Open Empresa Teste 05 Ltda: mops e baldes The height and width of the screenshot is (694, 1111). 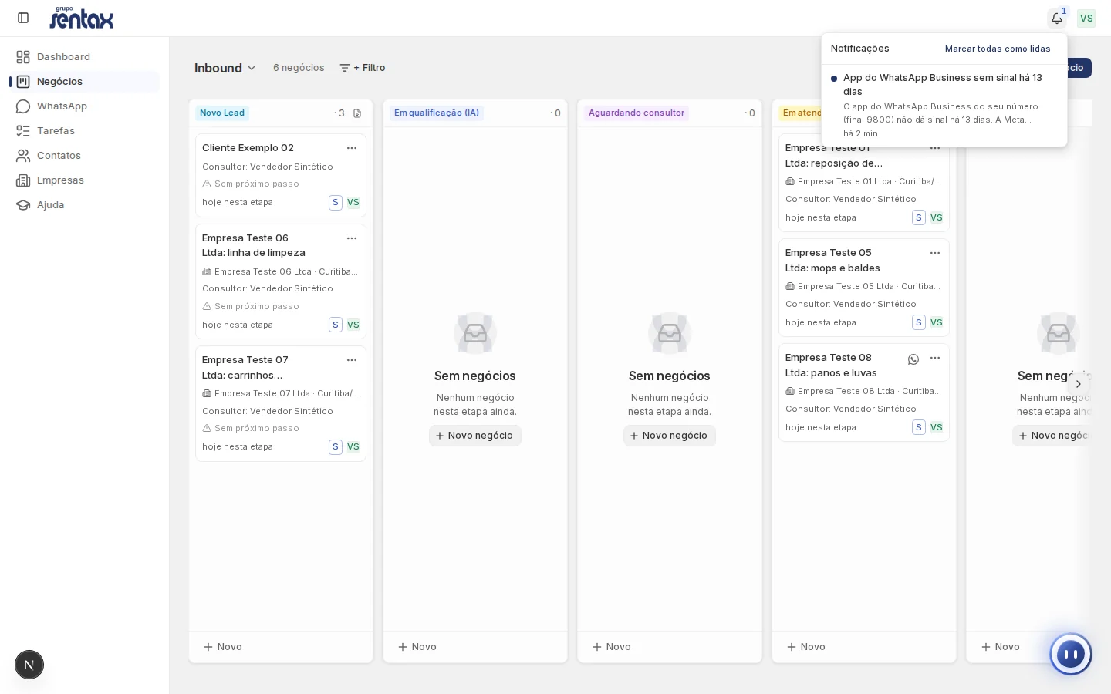tap(832, 261)
